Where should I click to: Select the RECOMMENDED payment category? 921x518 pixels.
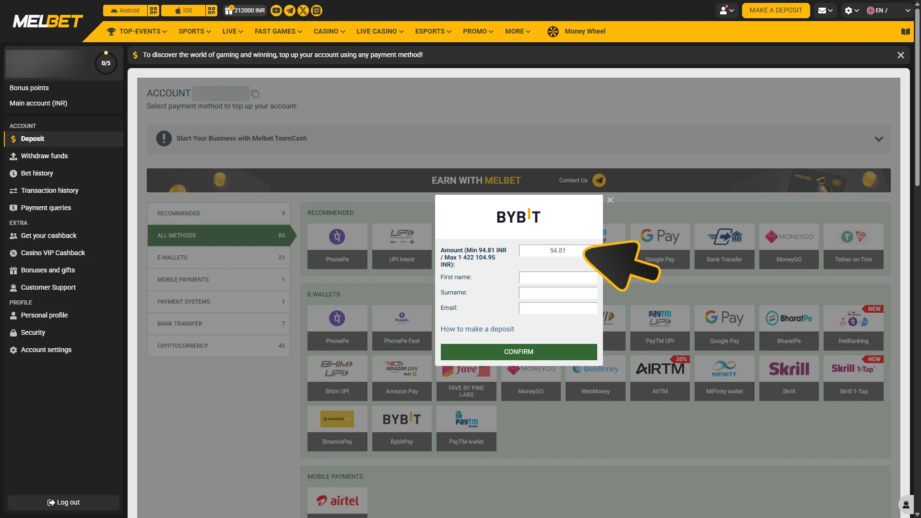pyautogui.click(x=219, y=213)
